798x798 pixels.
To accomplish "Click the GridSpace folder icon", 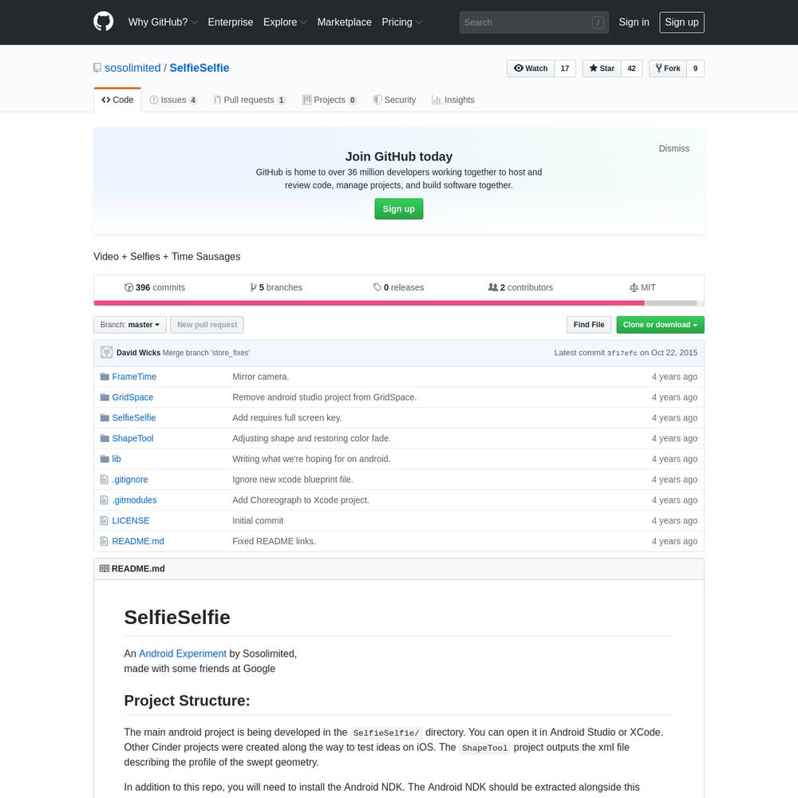I will pyautogui.click(x=105, y=397).
